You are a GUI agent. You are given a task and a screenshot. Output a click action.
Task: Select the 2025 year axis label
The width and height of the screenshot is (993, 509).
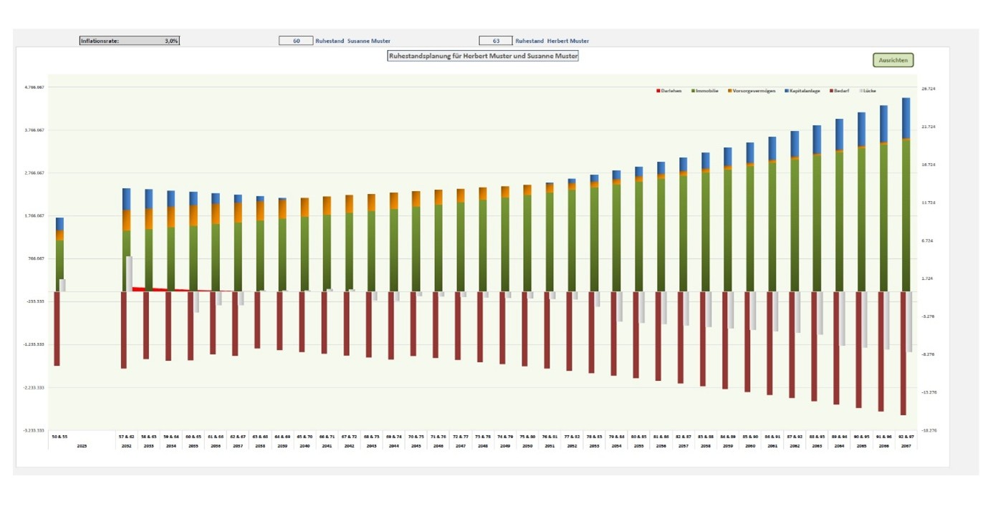tap(82, 446)
